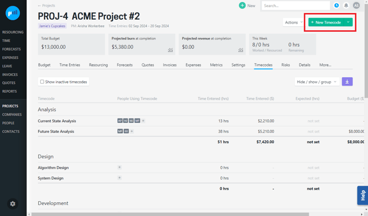This screenshot has width=368, height=216.
Task: Go back to Projects link
Action: pyautogui.click(x=47, y=5)
